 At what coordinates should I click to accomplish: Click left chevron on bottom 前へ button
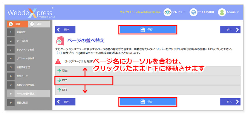59,102
